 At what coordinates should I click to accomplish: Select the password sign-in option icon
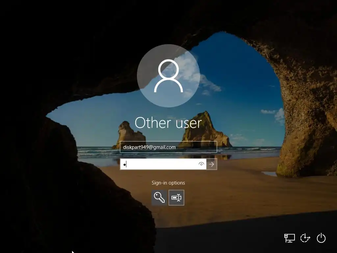(176, 198)
